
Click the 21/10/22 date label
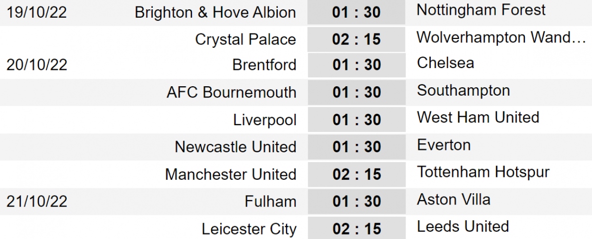(x=37, y=202)
